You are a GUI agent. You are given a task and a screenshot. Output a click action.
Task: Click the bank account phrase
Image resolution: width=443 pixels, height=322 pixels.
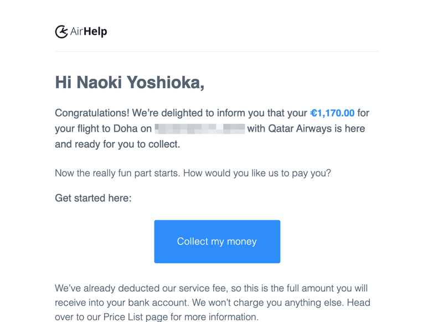click(158, 303)
